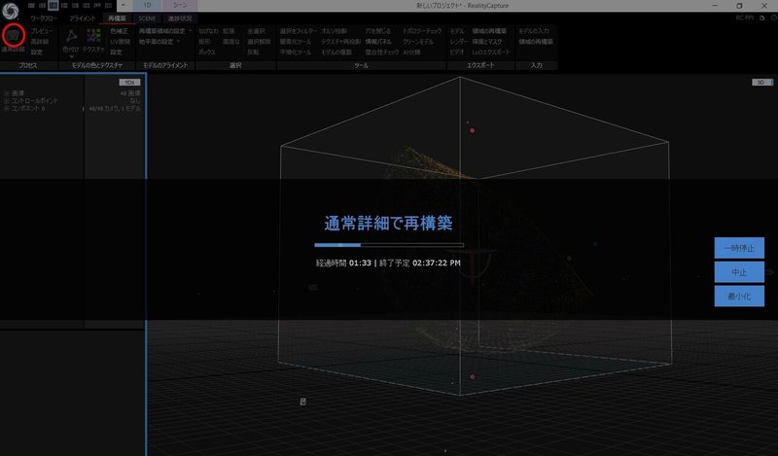The image size is (778, 456).
Task: Expand the コンポネント 0 tree node
Action: tap(7, 108)
